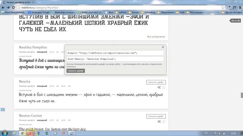The width and height of the screenshot is (243, 136).
Task: Click the settings gears icon for Neucha
Action: pos(159,87)
